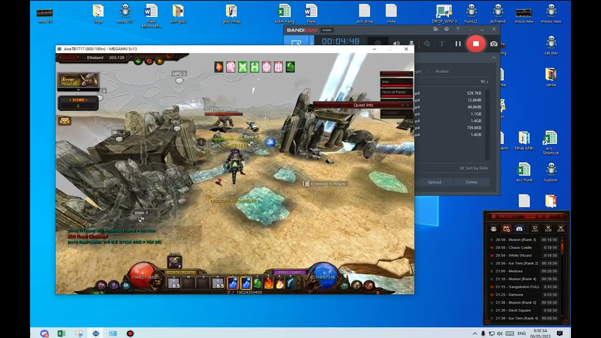This screenshot has width=601, height=338.
Task: Open Discord icon in MEGAMU widget
Action: click(x=519, y=229)
